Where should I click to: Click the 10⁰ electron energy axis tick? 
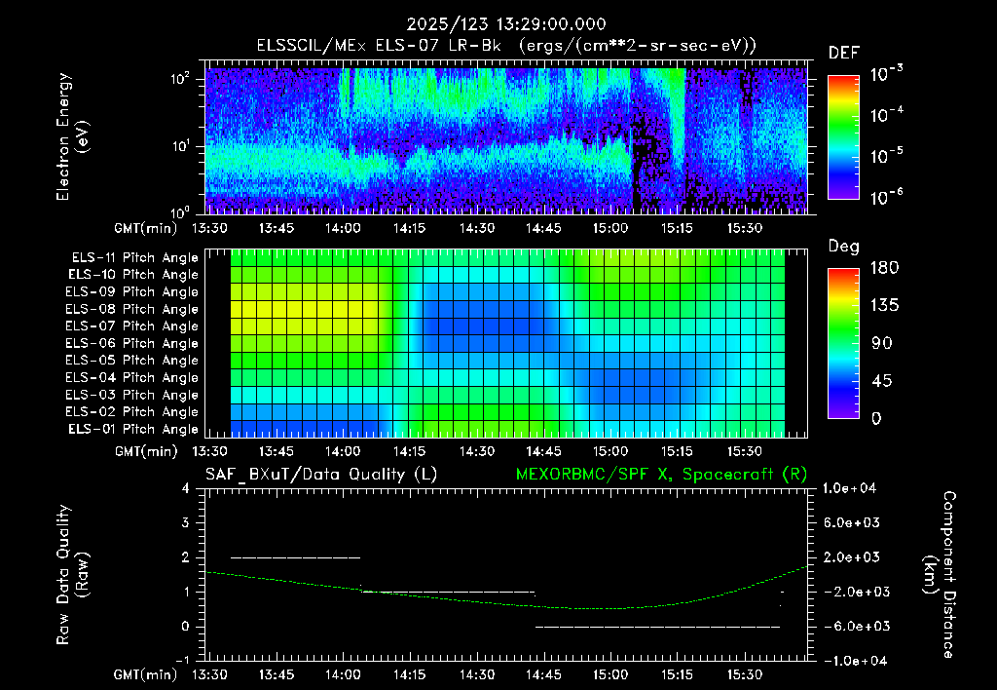click(182, 211)
